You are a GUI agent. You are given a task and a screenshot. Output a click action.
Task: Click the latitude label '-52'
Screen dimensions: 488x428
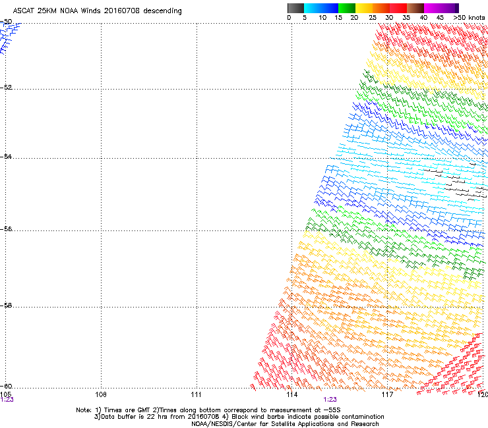[6, 88]
